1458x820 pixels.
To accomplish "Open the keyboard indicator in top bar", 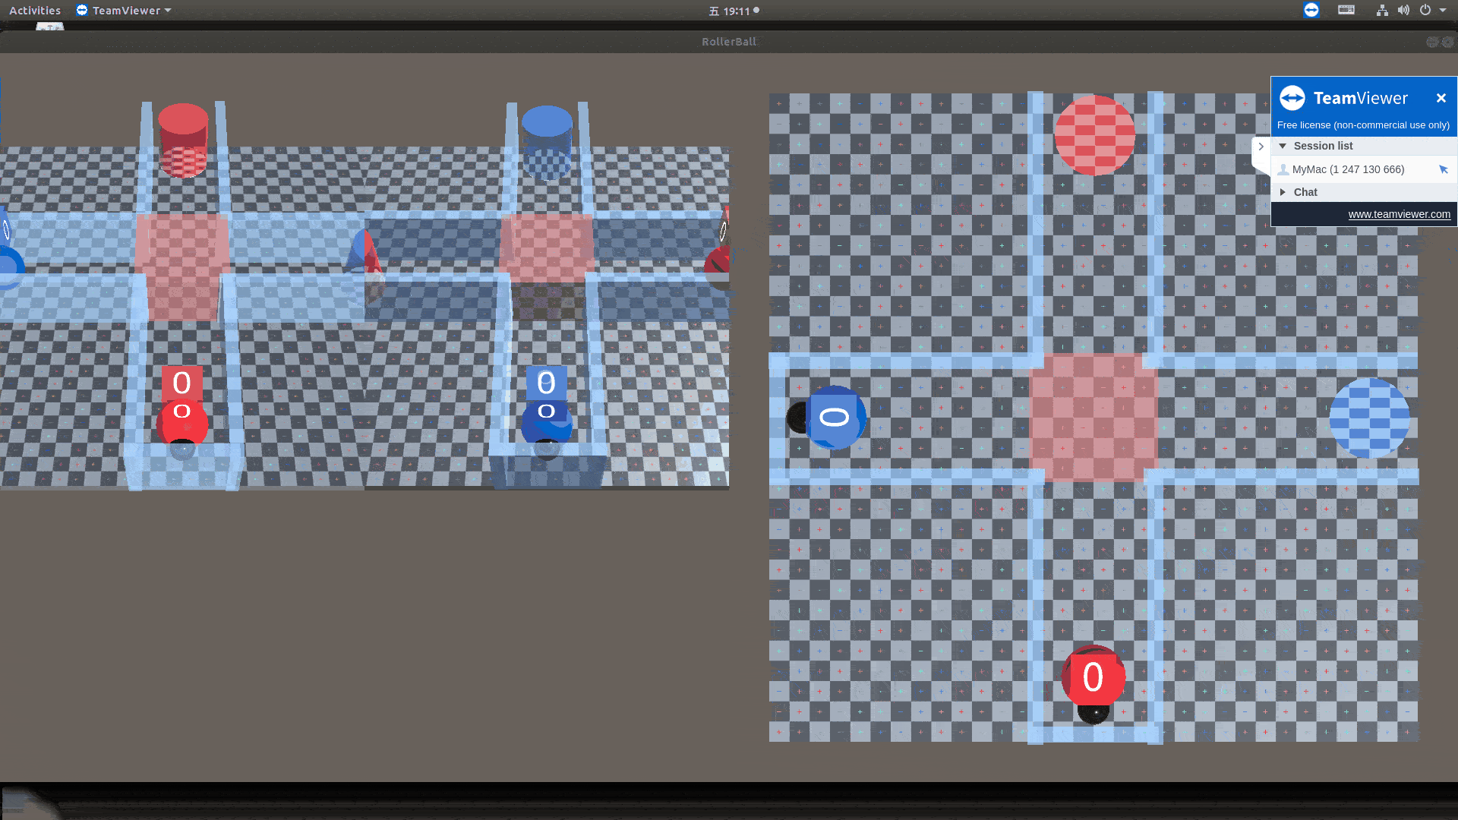I will [x=1346, y=10].
